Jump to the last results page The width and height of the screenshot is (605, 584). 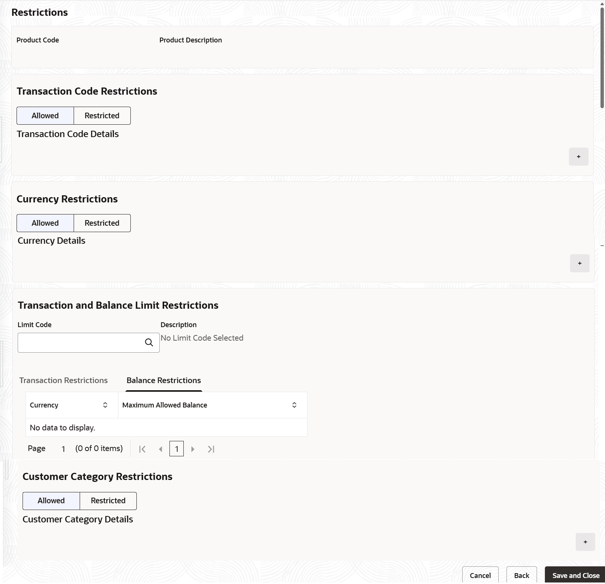click(x=211, y=449)
